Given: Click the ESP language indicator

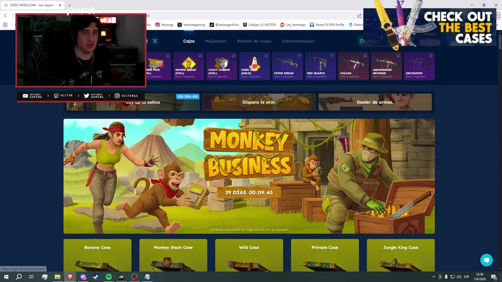Looking at the screenshot, I should [x=466, y=277].
